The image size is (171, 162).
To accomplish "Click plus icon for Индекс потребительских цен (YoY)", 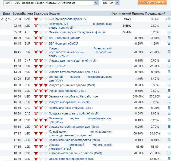I will click(169, 72).
